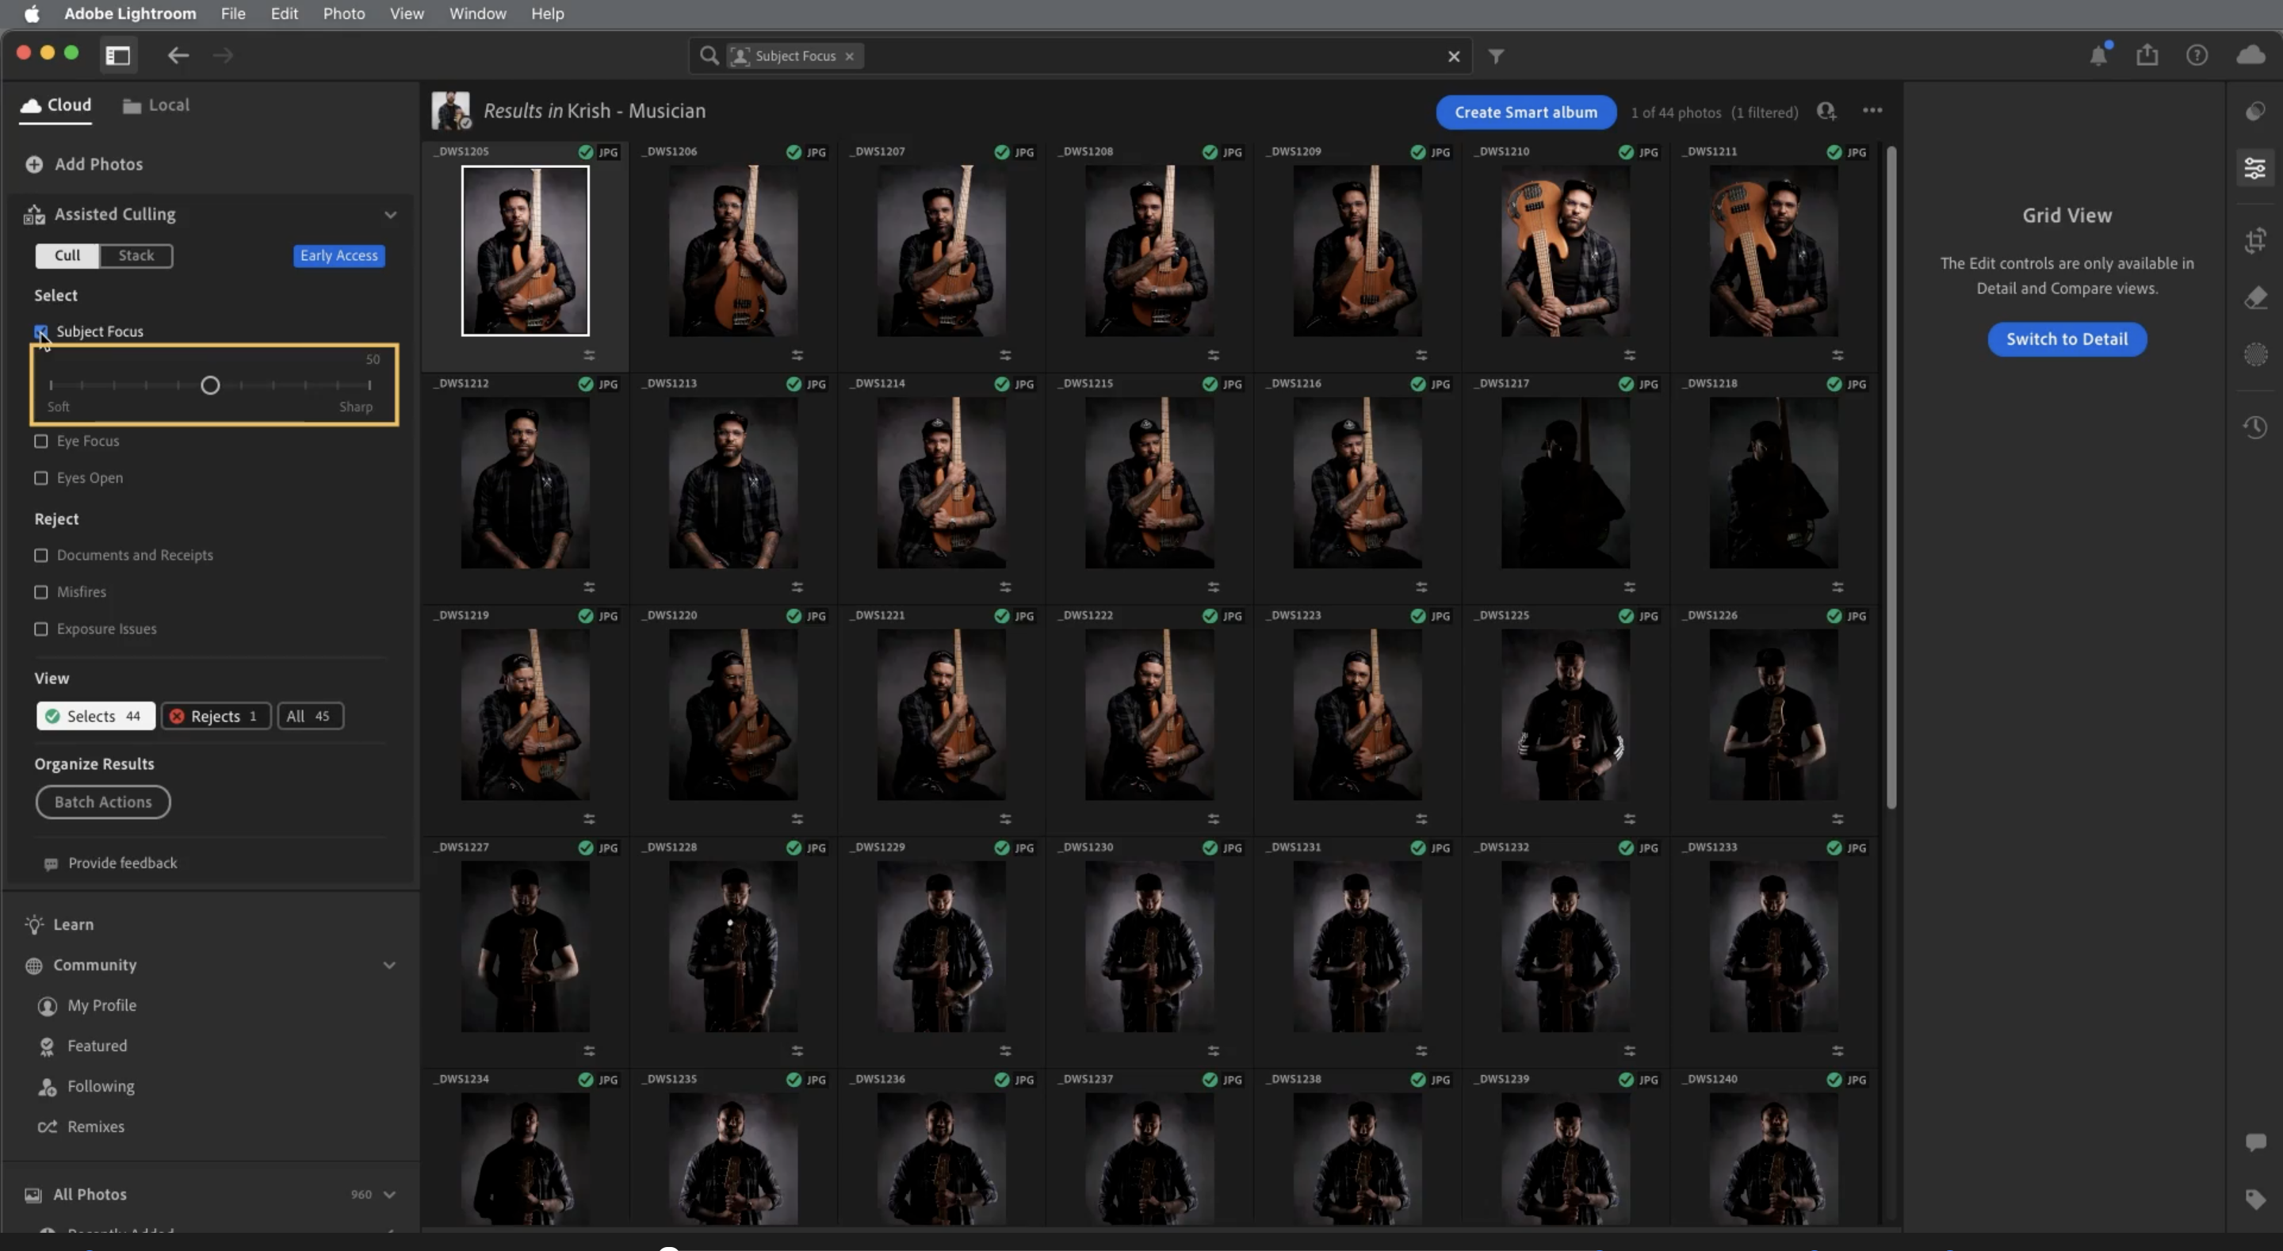Open the Apple menu
The width and height of the screenshot is (2283, 1251).
pos(32,13)
